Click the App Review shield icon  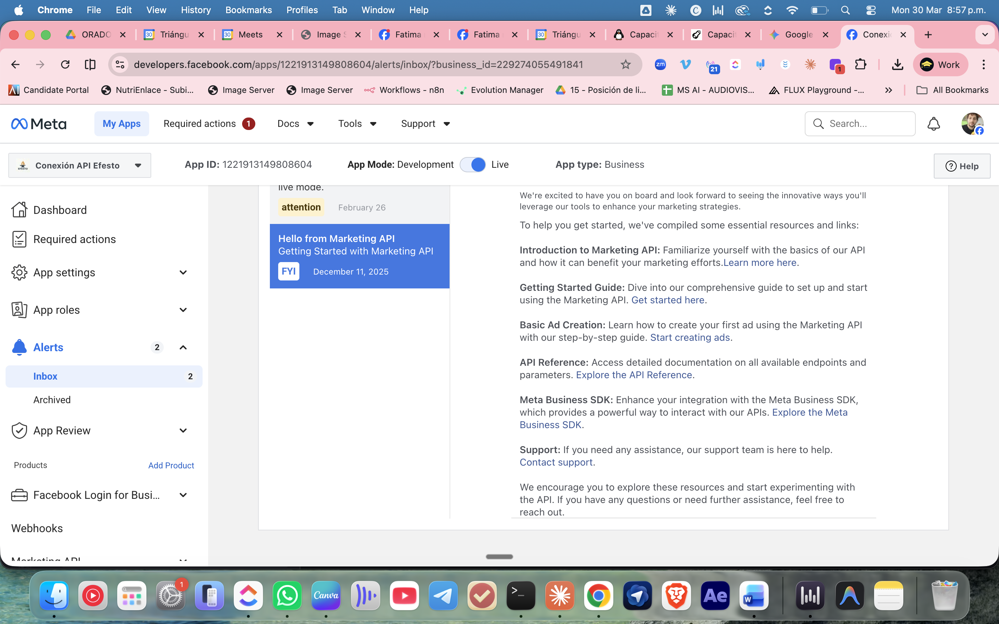click(19, 431)
